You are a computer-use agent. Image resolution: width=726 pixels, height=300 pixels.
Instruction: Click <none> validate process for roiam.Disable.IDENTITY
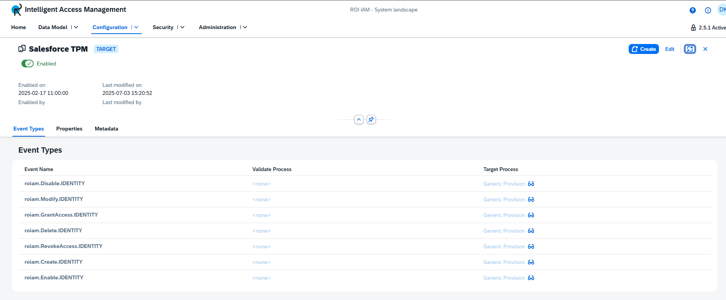click(x=261, y=184)
